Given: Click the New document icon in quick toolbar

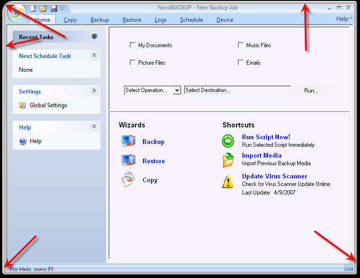Looking at the screenshot, I should 33,8.
